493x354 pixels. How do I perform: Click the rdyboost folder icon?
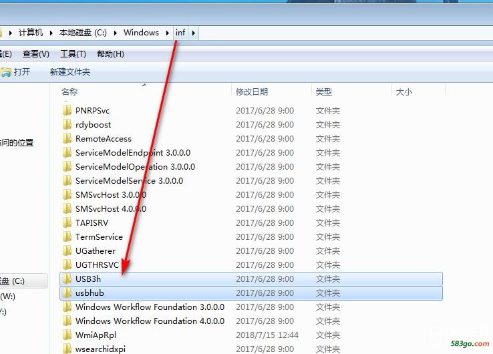click(x=67, y=124)
